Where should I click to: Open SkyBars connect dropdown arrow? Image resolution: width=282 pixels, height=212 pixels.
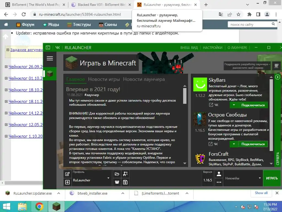click(234, 105)
